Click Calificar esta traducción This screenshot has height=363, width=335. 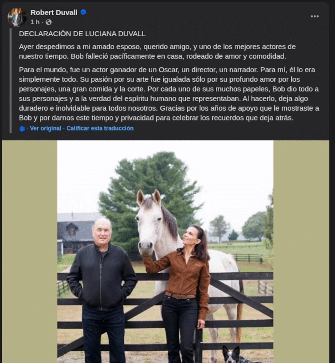pos(100,128)
